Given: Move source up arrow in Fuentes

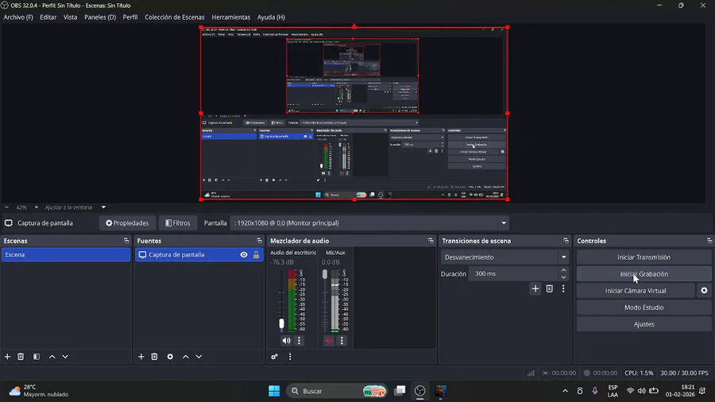Looking at the screenshot, I should (186, 357).
